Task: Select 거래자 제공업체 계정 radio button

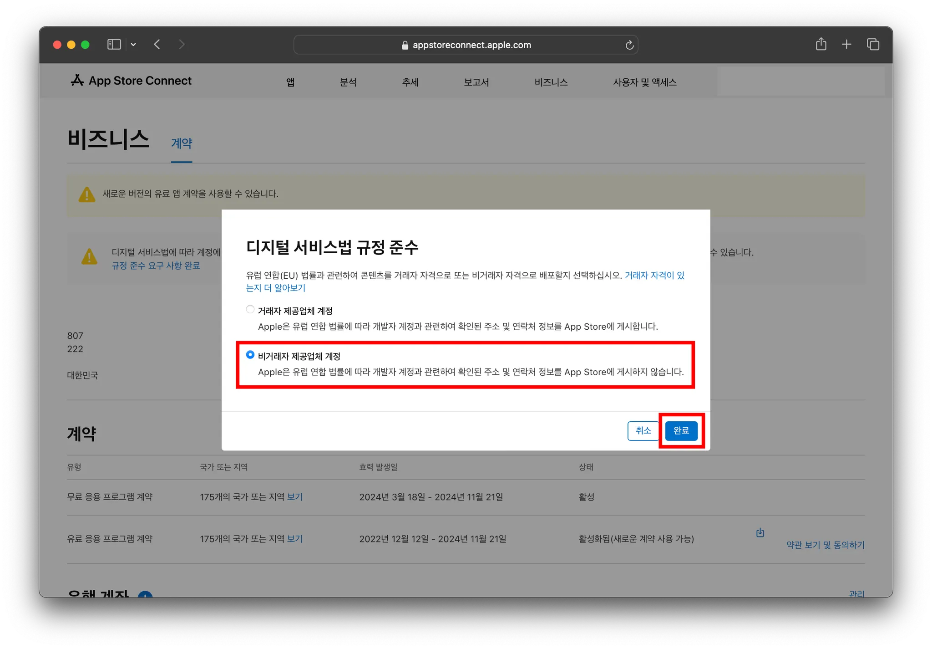Action: (250, 310)
